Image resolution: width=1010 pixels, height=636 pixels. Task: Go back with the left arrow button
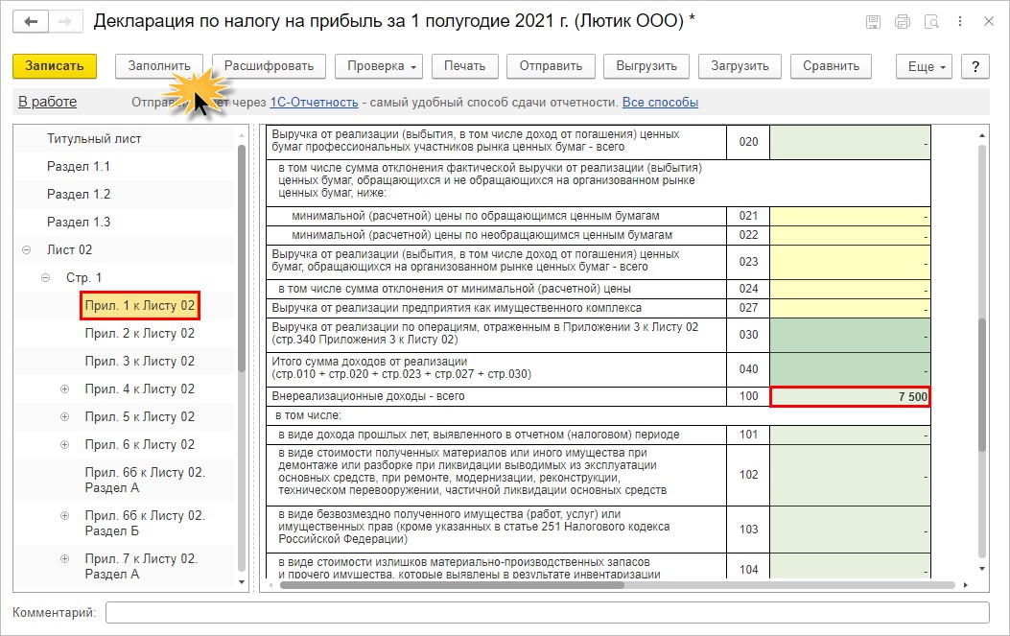coord(31,22)
